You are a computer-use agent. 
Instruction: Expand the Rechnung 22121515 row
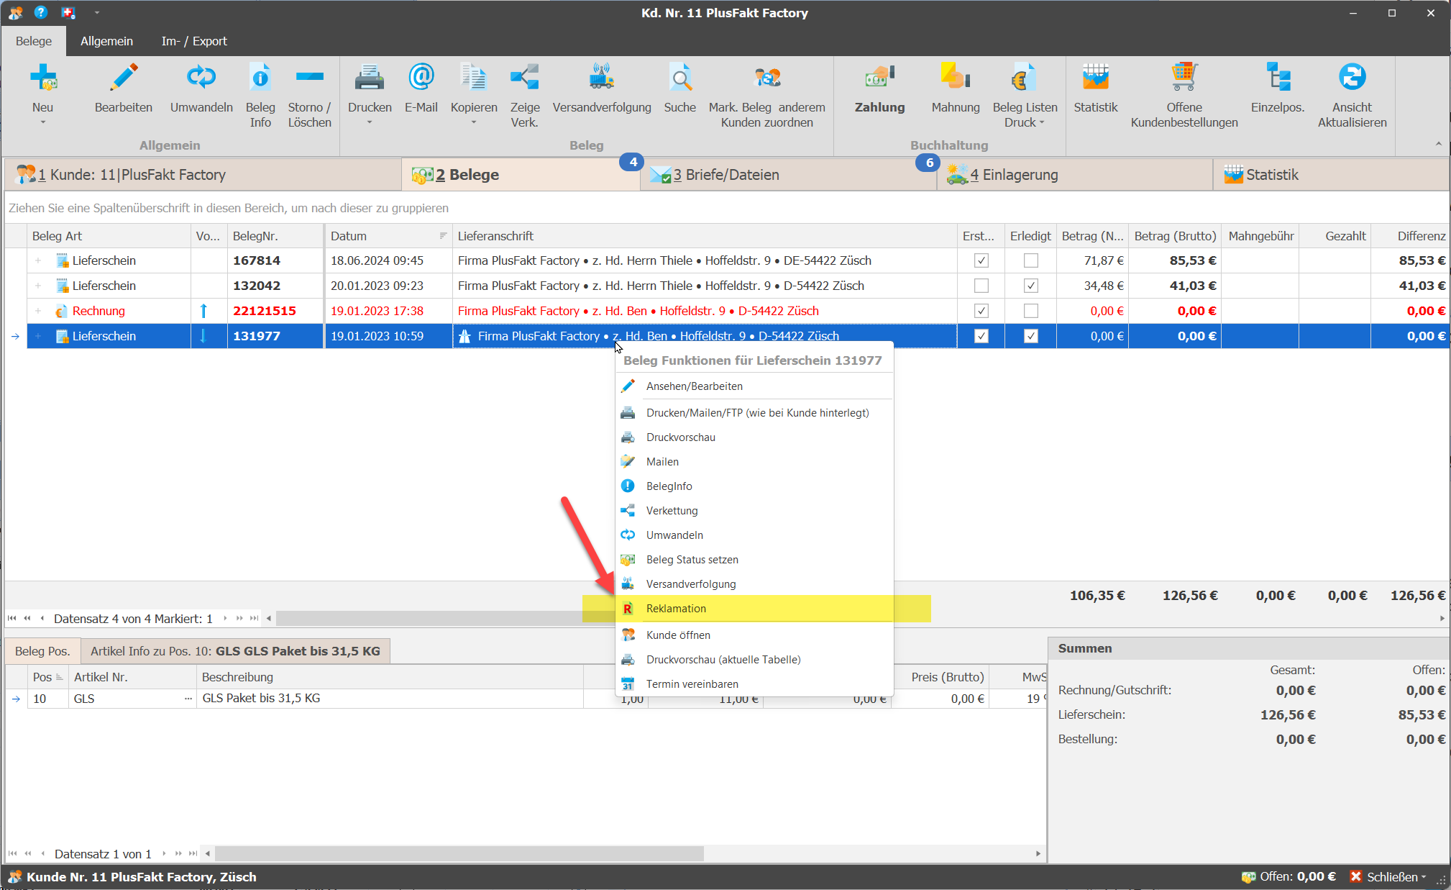[38, 311]
